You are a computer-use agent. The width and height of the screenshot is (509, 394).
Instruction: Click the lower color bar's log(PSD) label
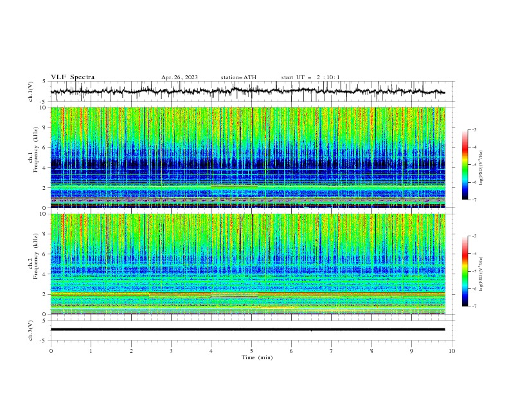click(481, 274)
